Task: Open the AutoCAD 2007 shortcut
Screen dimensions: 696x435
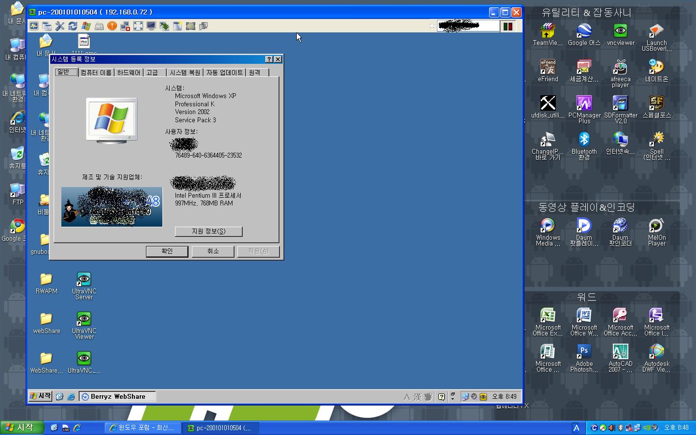Action: point(620,358)
